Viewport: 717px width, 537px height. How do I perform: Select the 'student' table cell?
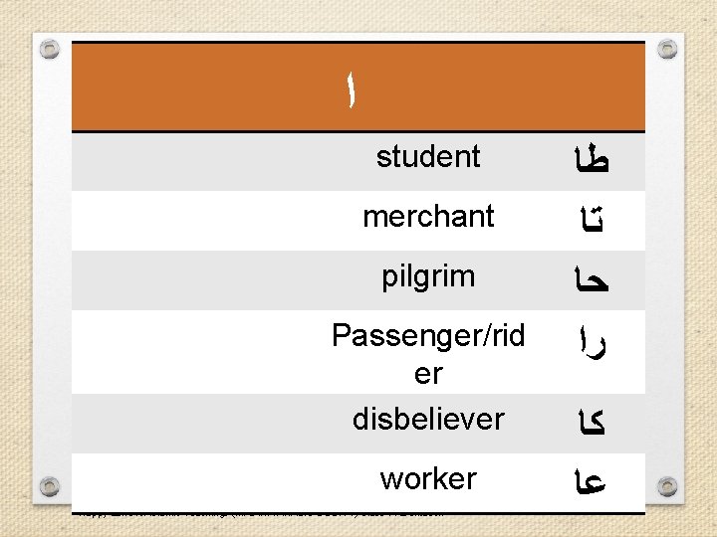428,157
